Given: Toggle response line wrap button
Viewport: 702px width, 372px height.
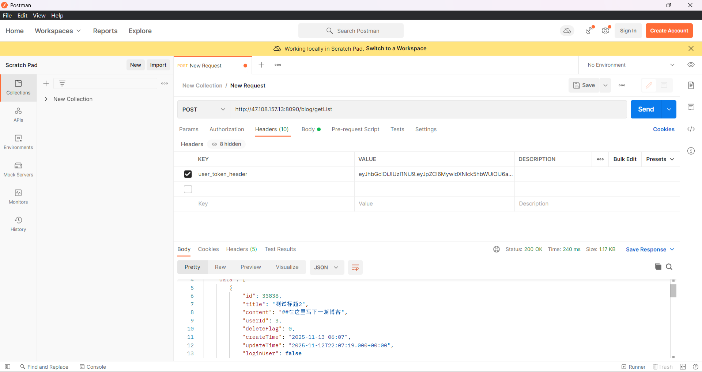Looking at the screenshot, I should coord(355,267).
